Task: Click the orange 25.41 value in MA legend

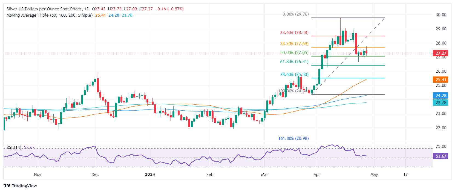Action: (100, 15)
